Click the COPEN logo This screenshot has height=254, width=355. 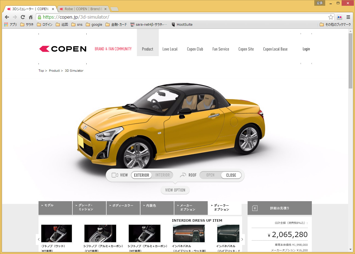63,49
